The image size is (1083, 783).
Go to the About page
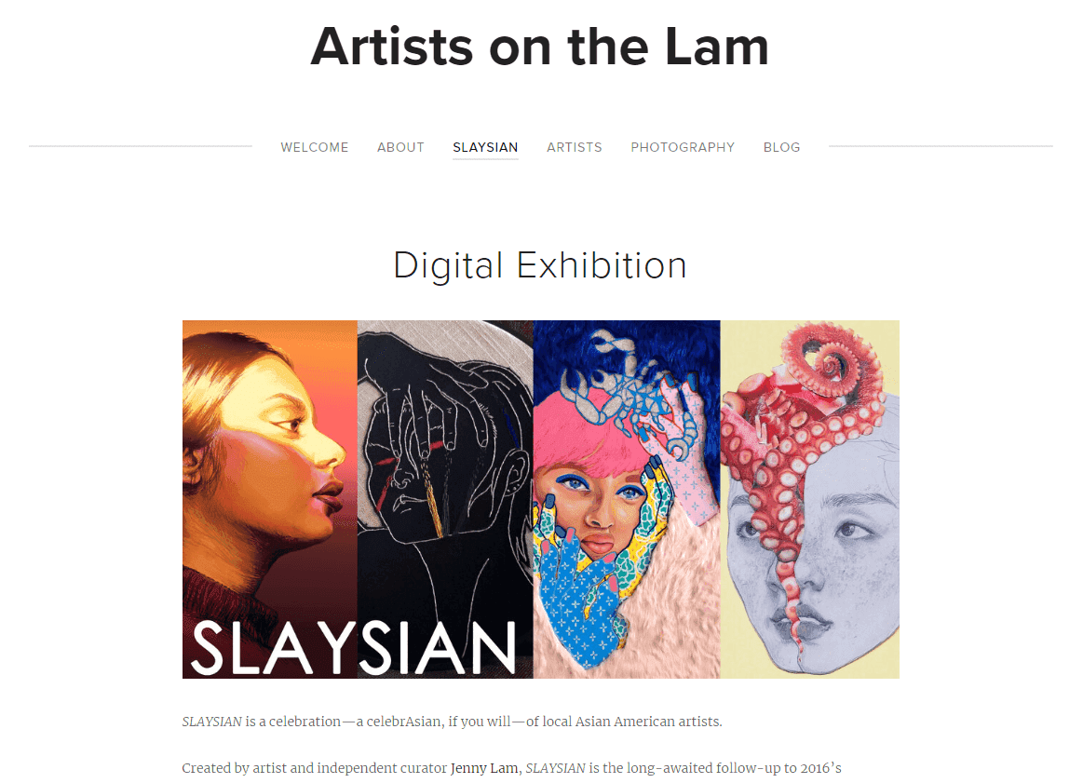[400, 147]
